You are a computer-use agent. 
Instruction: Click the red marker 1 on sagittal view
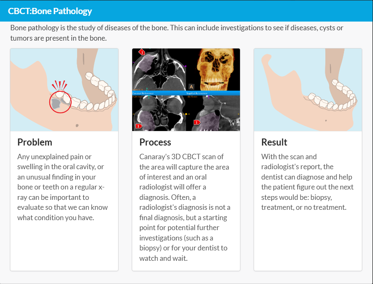coord(197,122)
